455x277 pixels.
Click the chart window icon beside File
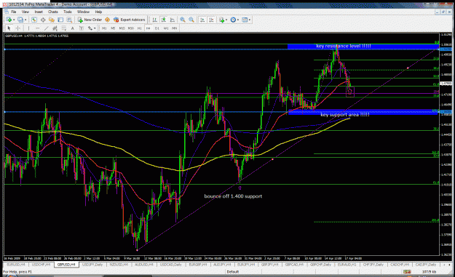pyautogui.click(x=6, y=12)
